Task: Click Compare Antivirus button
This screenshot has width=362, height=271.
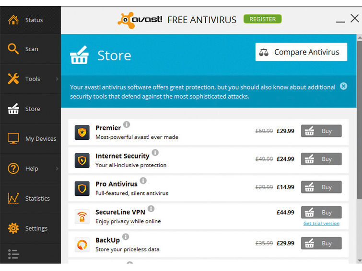Action: [301, 52]
